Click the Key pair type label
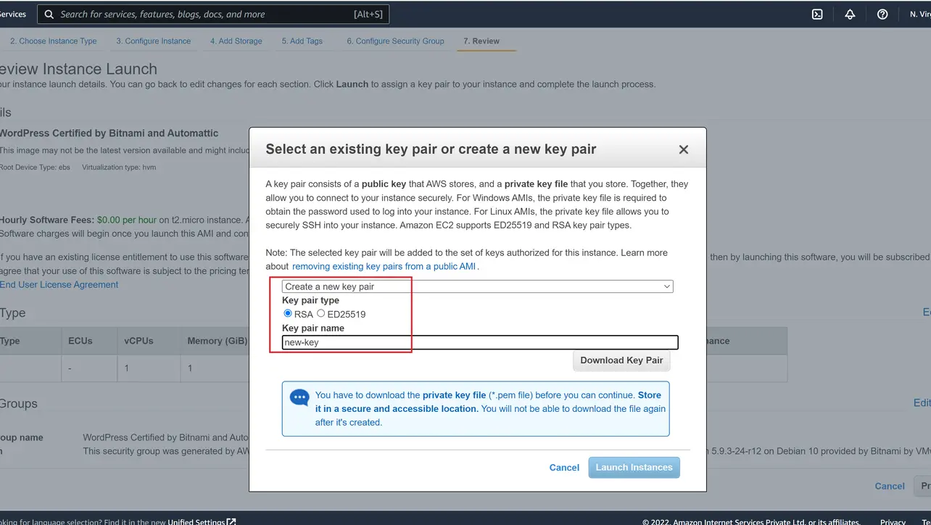Image resolution: width=931 pixels, height=525 pixels. [x=310, y=300]
